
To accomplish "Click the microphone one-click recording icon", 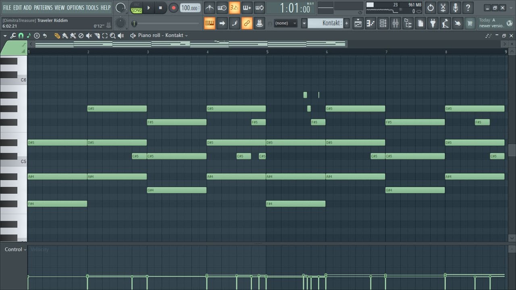I will 456,8.
